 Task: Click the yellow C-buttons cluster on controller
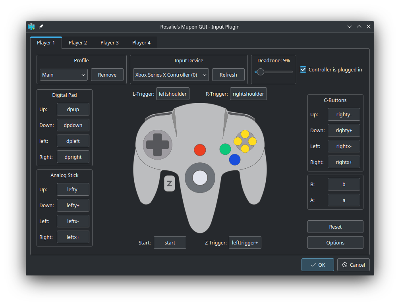coord(245,141)
